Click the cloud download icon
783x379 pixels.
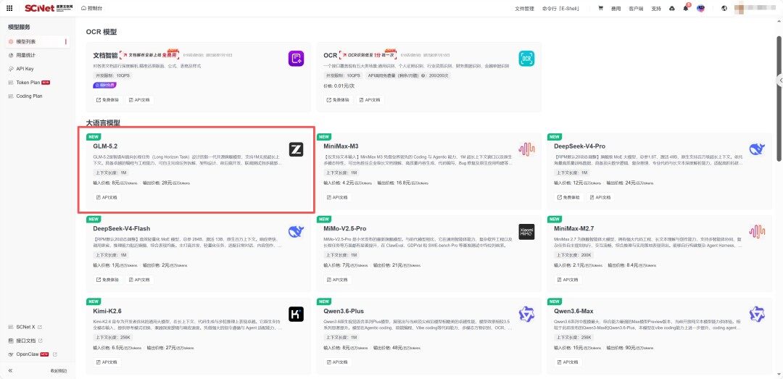pos(671,9)
